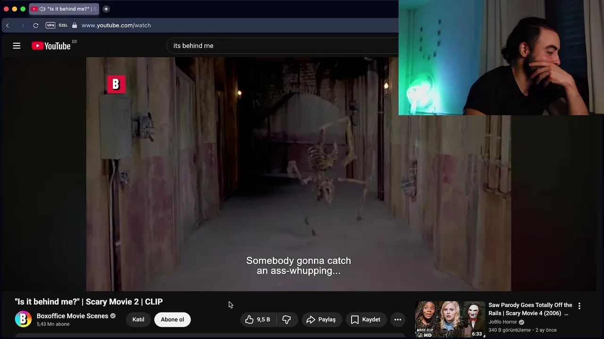Click the "340 B görüntüleme" view count text

[510, 330]
